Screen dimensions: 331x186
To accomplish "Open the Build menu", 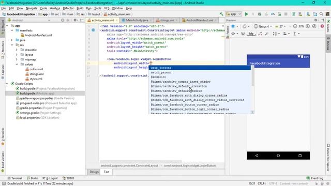I will click(80, 8).
